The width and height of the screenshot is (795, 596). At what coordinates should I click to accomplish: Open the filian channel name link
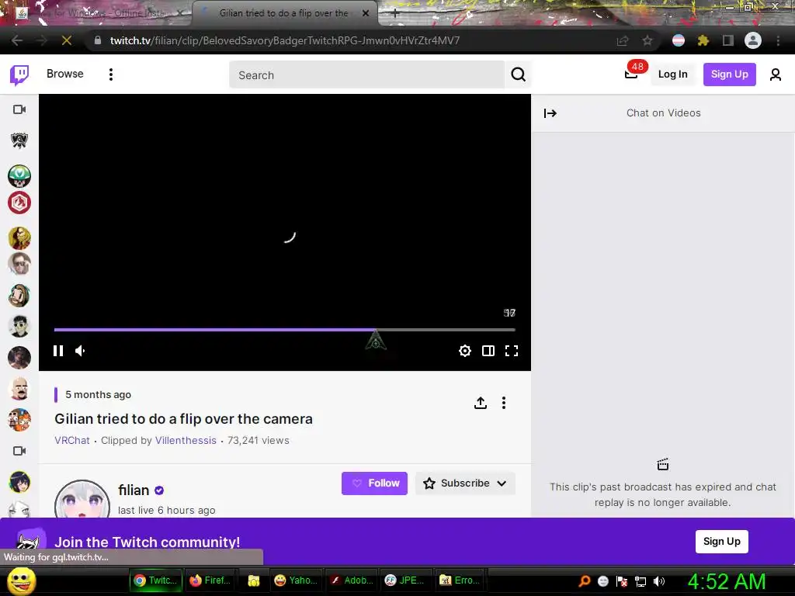[x=134, y=490]
